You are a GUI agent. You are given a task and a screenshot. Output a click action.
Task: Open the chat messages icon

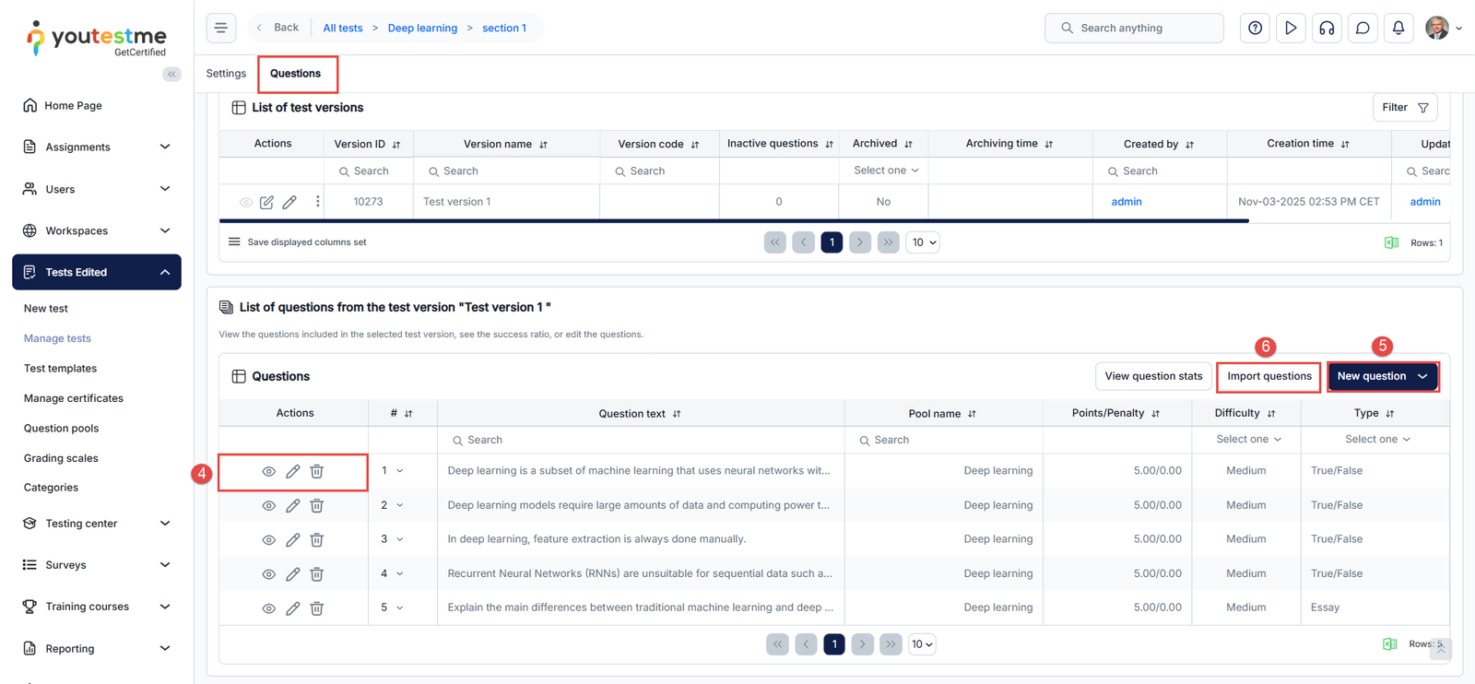1363,28
